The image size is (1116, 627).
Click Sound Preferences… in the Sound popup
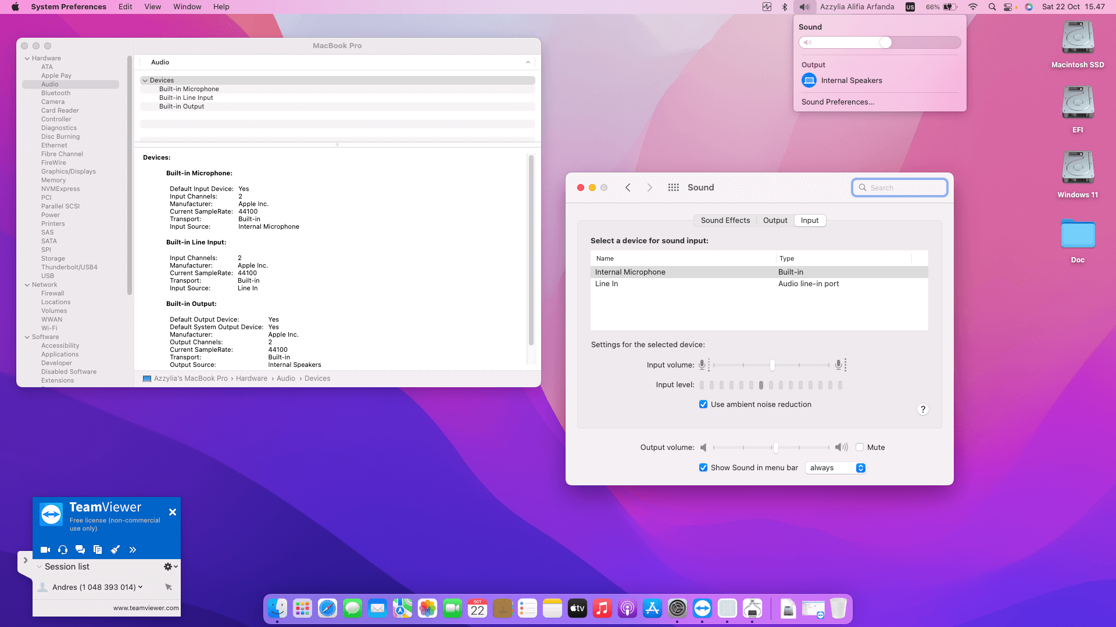pos(838,102)
